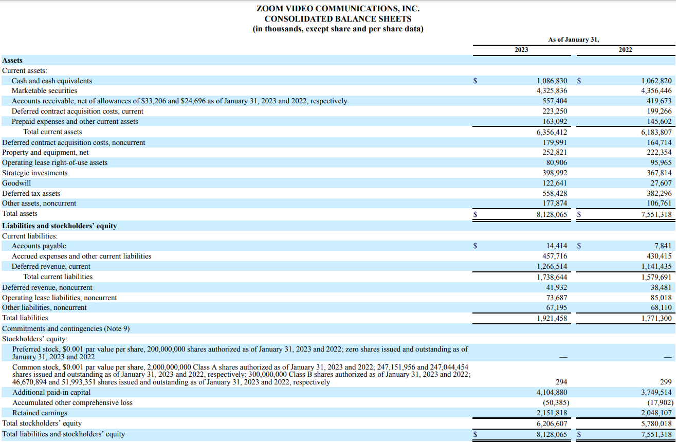Click the value 177,874
The image size is (676, 442).
(x=555, y=204)
